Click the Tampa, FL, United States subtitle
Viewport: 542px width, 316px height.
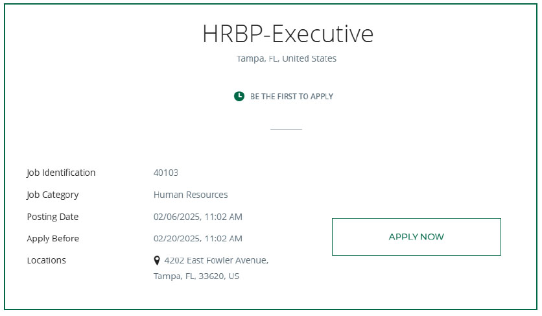click(286, 58)
